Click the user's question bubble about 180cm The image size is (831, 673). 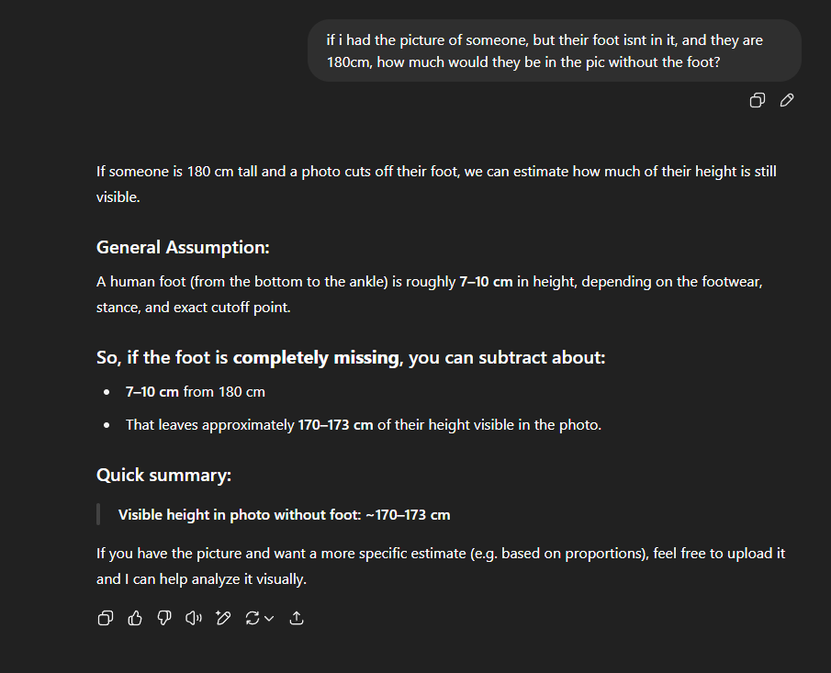[555, 50]
